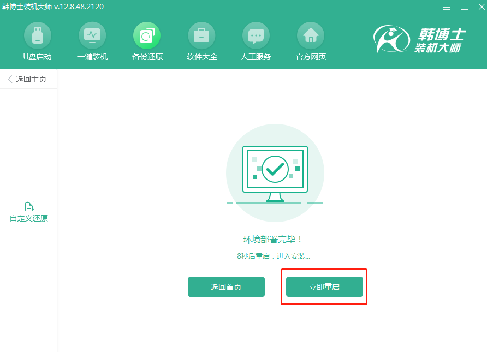Image resolution: width=487 pixels, height=352 pixels.
Task: Click the 环境部署完毕 status text
Action: click(x=275, y=238)
